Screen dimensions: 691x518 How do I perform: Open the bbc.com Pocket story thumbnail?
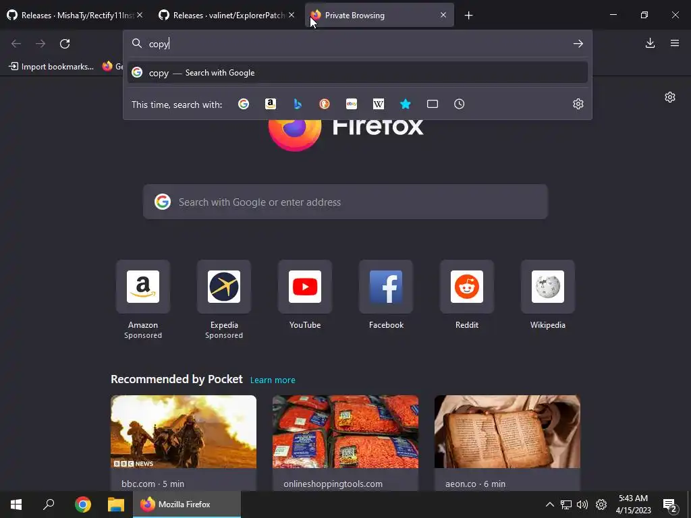pyautogui.click(x=184, y=432)
